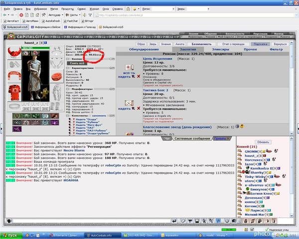
Task: Open the Зверь combo box in the toolbar
Action: pos(198,9)
